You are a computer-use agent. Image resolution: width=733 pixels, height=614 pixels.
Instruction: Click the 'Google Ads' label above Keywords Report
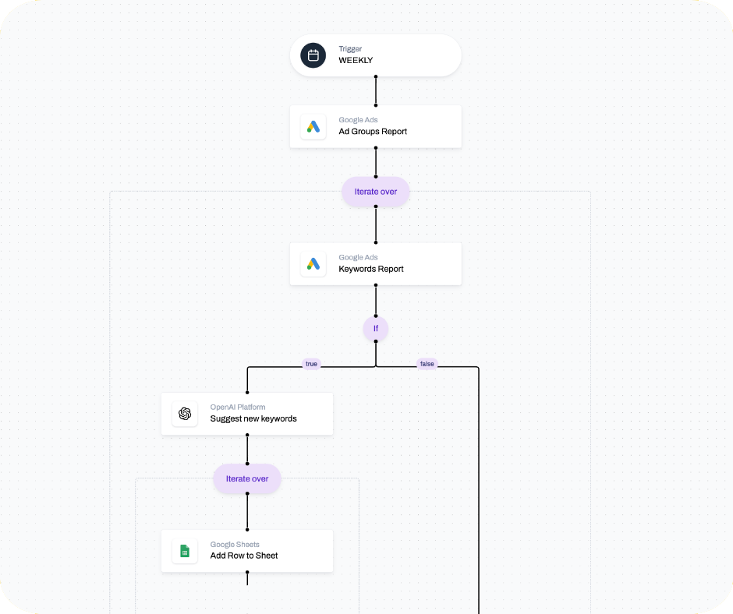(358, 257)
